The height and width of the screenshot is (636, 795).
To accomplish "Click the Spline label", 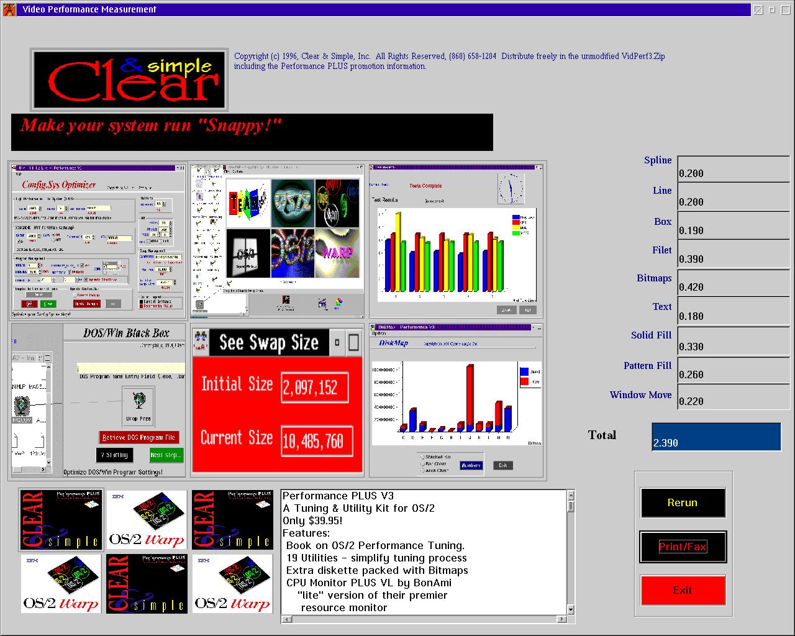I will pyautogui.click(x=658, y=160).
